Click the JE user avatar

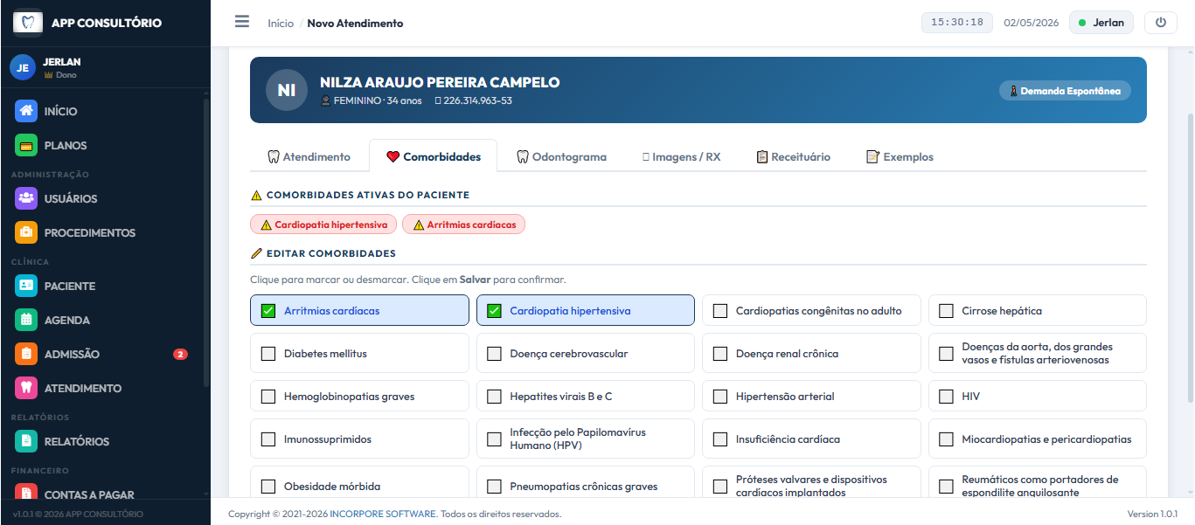23,67
